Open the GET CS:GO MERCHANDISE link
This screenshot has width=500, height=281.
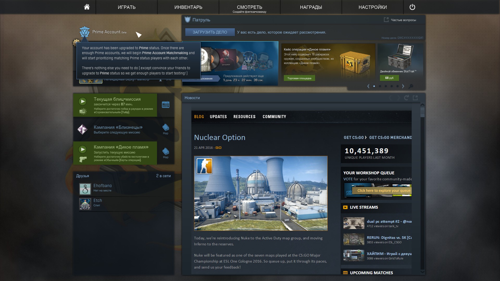[x=390, y=137]
